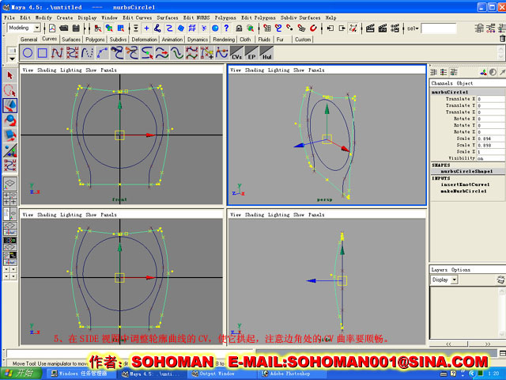Click the Open Scene folder icon

pos(64,28)
